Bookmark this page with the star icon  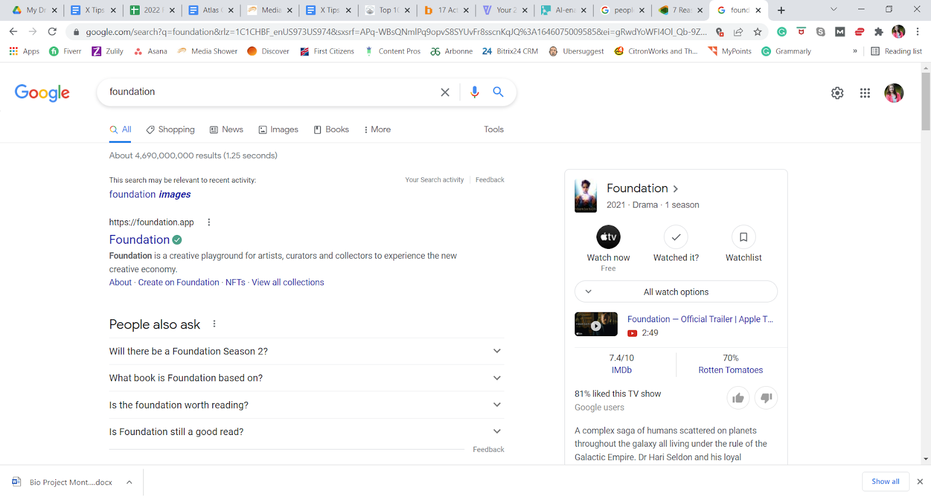pos(758,32)
